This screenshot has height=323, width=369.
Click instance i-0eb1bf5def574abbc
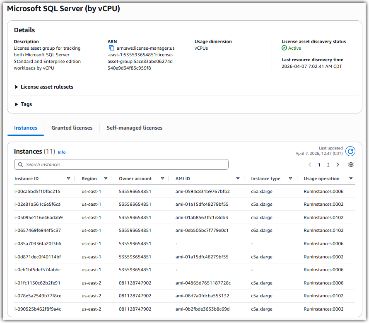(x=37, y=270)
